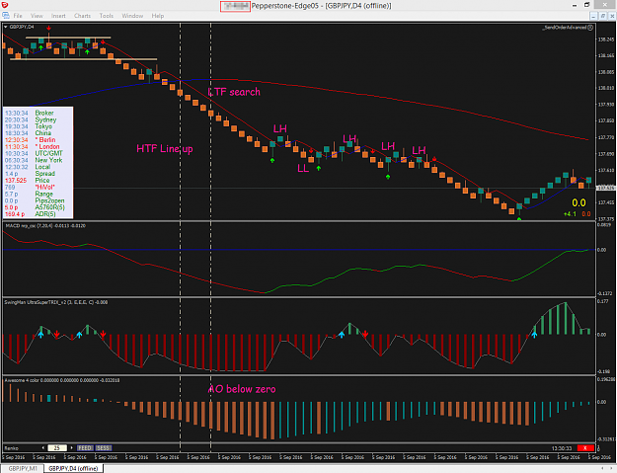617x473 pixels.
Task: Open the Insert menu
Action: point(58,16)
